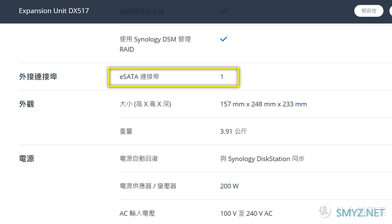Select the AC 輸入電壓 label

click(x=137, y=214)
